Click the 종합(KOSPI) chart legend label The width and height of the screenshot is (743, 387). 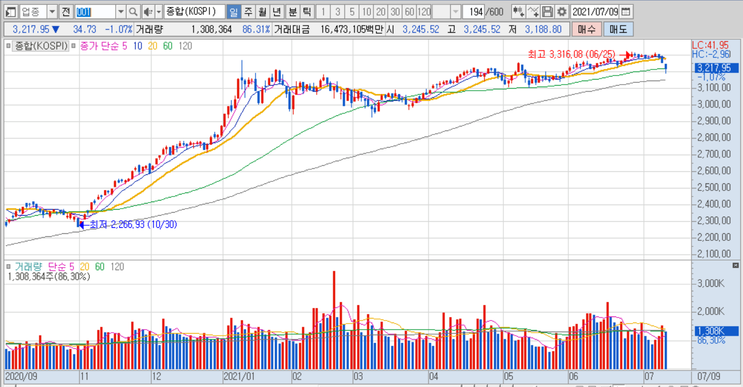41,46
